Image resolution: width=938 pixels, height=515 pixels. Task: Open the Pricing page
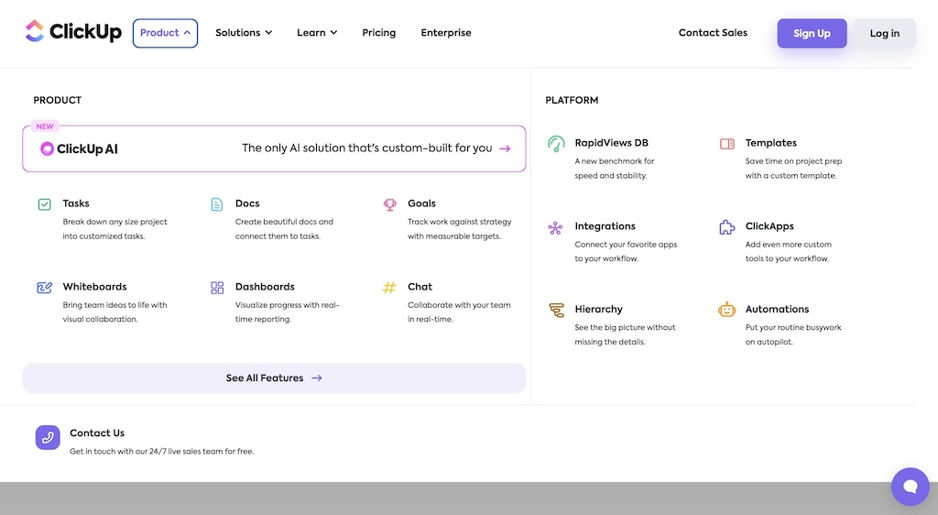pyautogui.click(x=378, y=33)
